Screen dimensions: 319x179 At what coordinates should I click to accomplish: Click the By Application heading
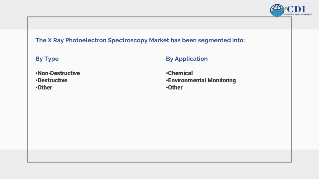click(x=187, y=59)
